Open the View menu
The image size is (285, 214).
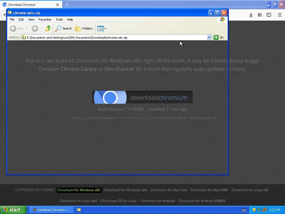pyautogui.click(x=31, y=20)
